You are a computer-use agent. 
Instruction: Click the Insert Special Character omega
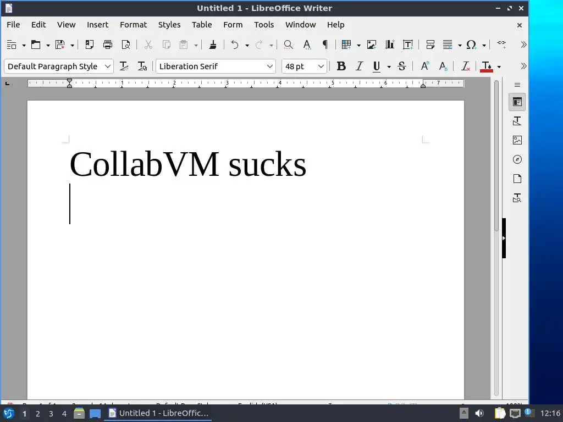[471, 45]
